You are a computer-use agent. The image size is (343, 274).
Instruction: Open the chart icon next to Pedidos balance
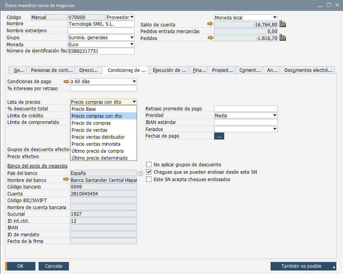tap(283, 38)
